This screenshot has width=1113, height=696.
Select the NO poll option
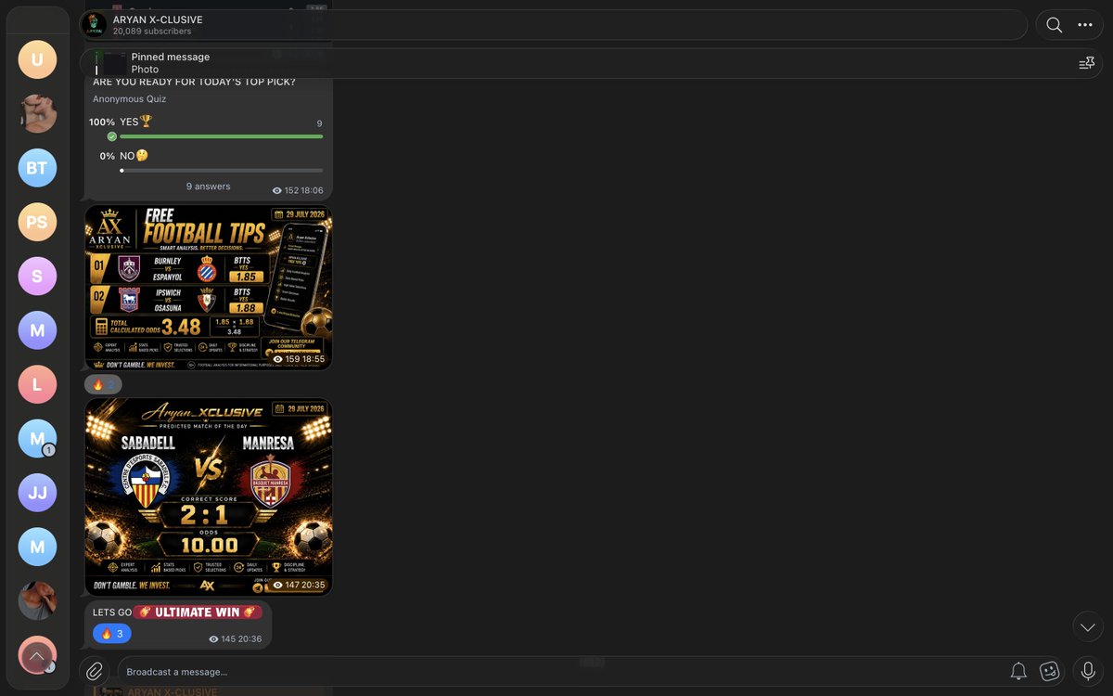206,162
